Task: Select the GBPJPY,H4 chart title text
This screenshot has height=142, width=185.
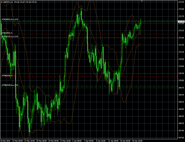Action: [8, 2]
